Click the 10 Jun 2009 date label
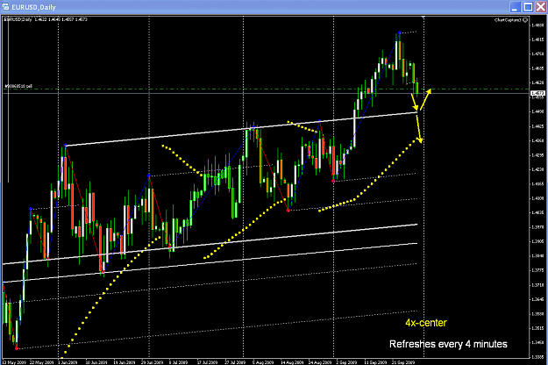548x365 pixels. tap(96, 362)
